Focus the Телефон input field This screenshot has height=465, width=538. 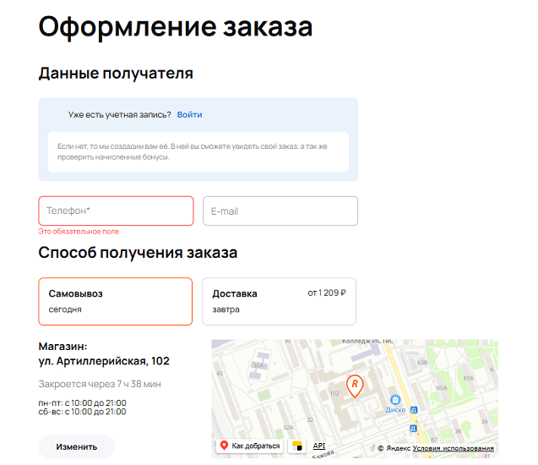(x=116, y=211)
